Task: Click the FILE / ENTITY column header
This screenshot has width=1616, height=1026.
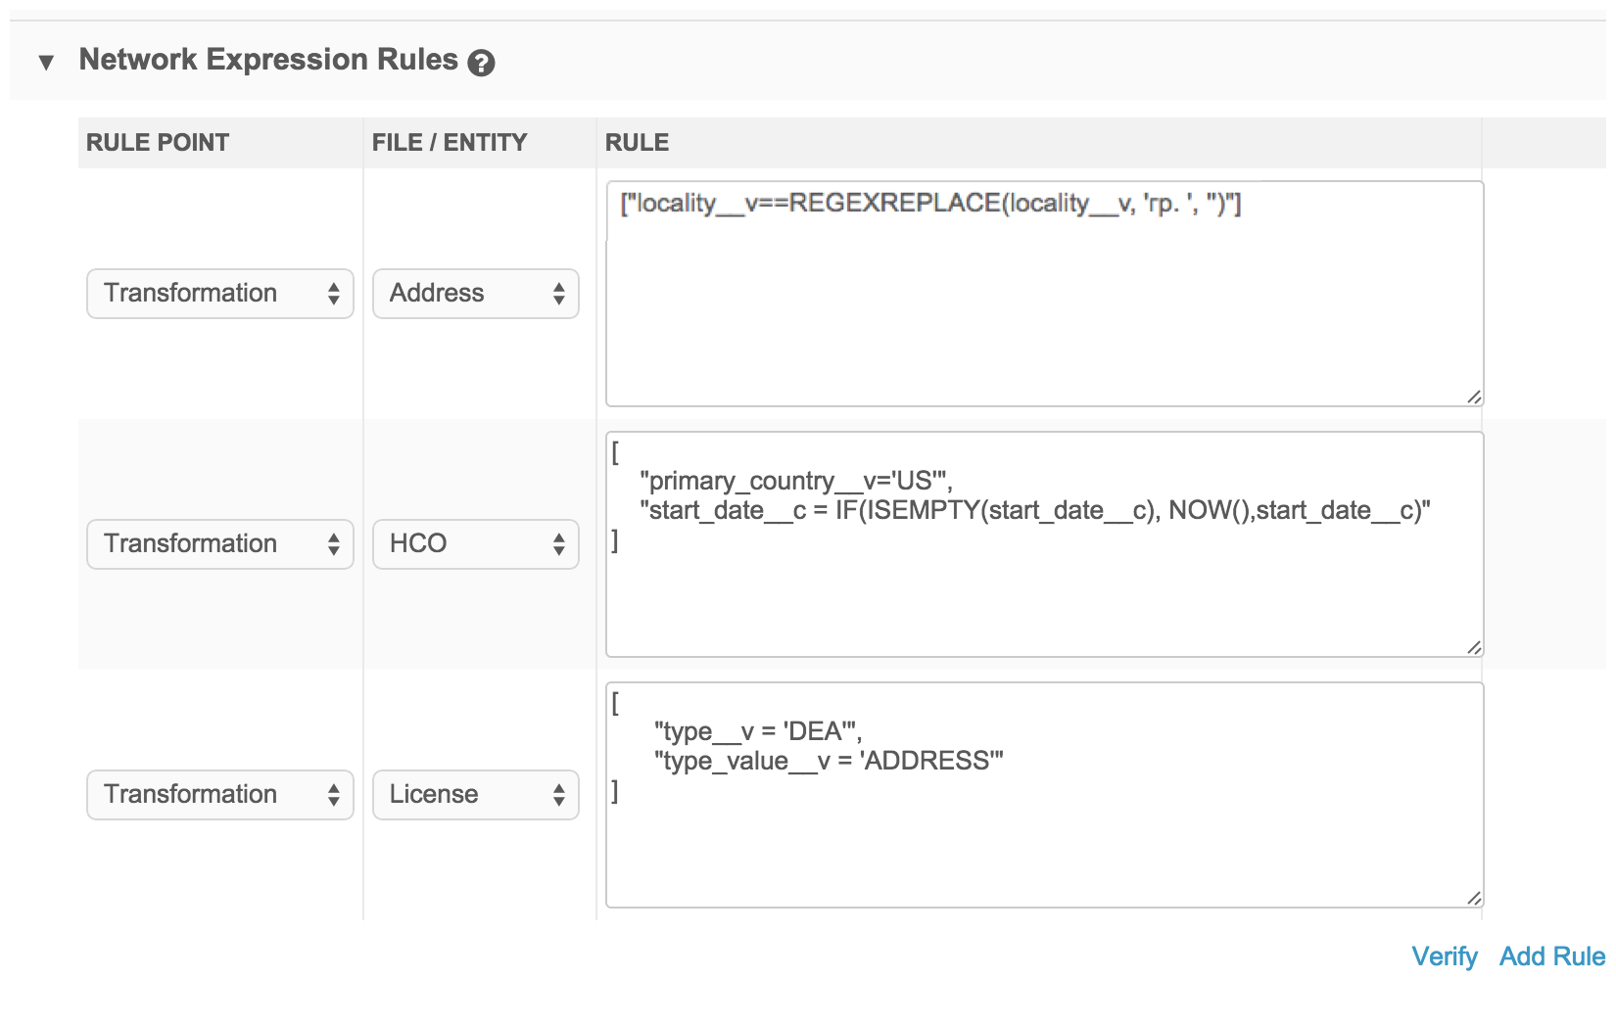Action: pos(450,143)
